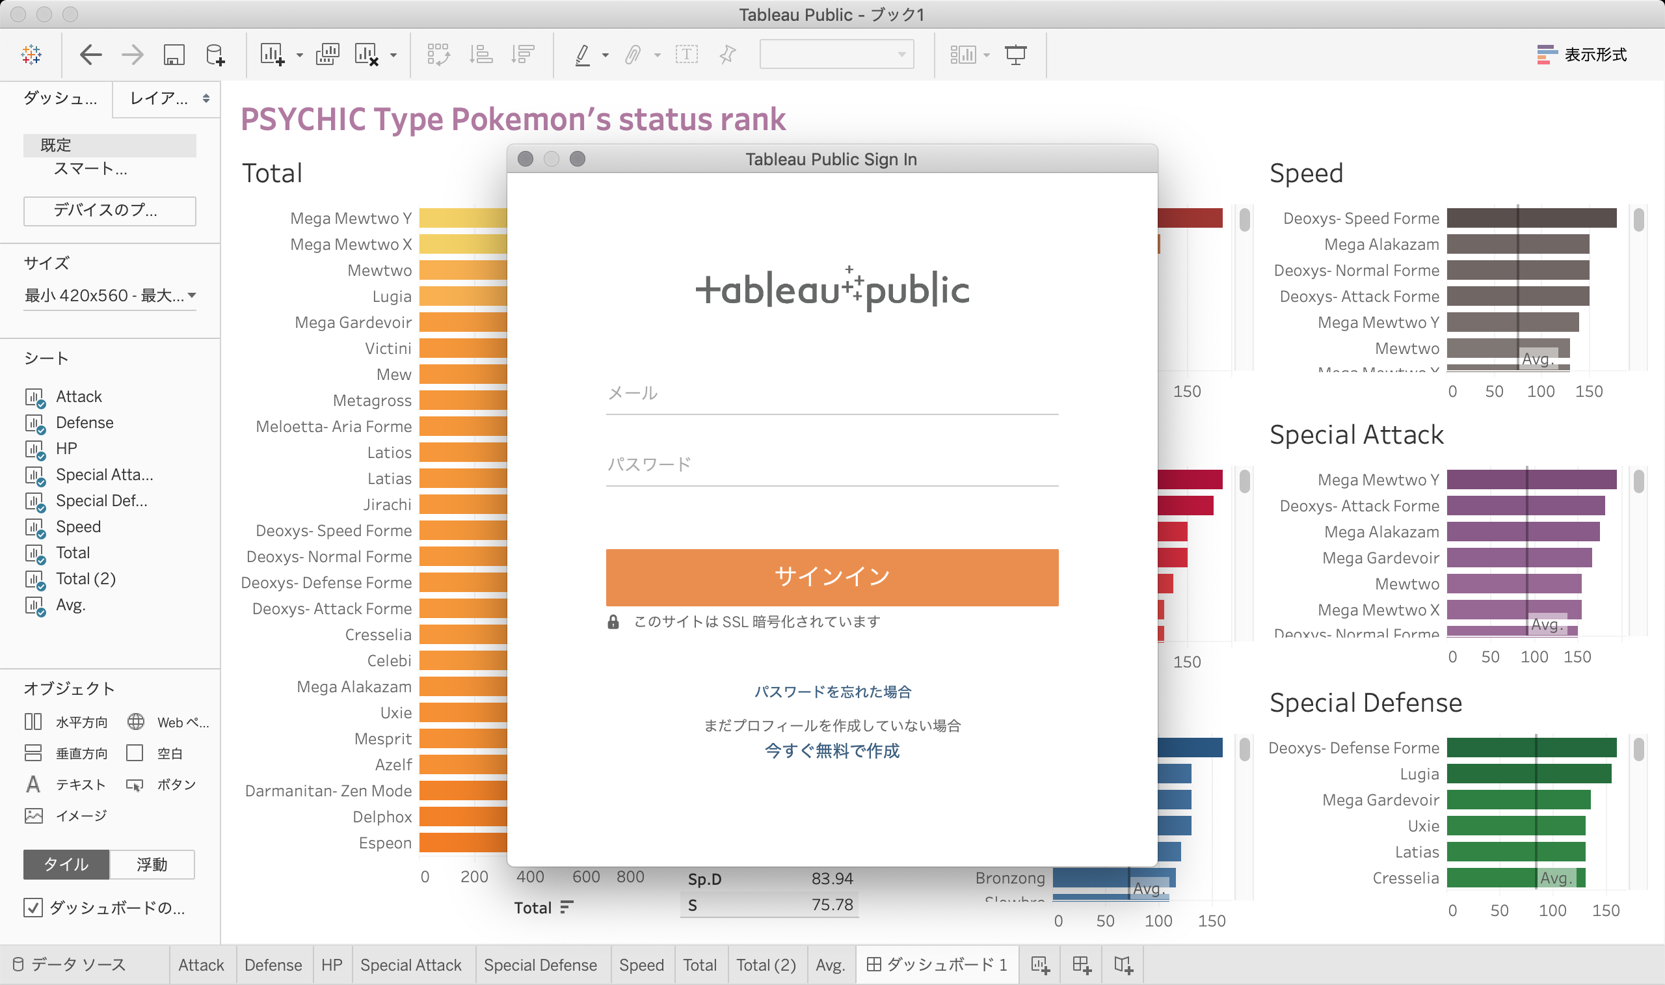Click the duplicate sheet icon
The height and width of the screenshot is (985, 1665).
click(x=327, y=55)
